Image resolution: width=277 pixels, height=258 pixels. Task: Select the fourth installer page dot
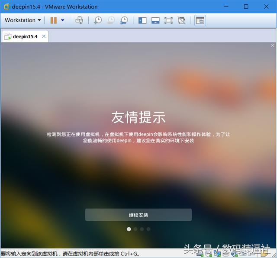[x=148, y=229]
